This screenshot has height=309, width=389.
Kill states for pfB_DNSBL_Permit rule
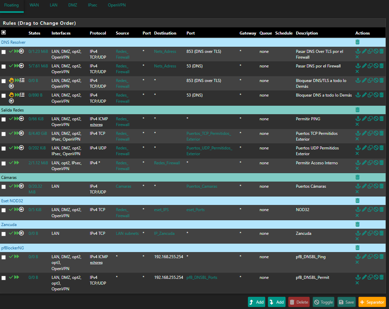point(357,283)
